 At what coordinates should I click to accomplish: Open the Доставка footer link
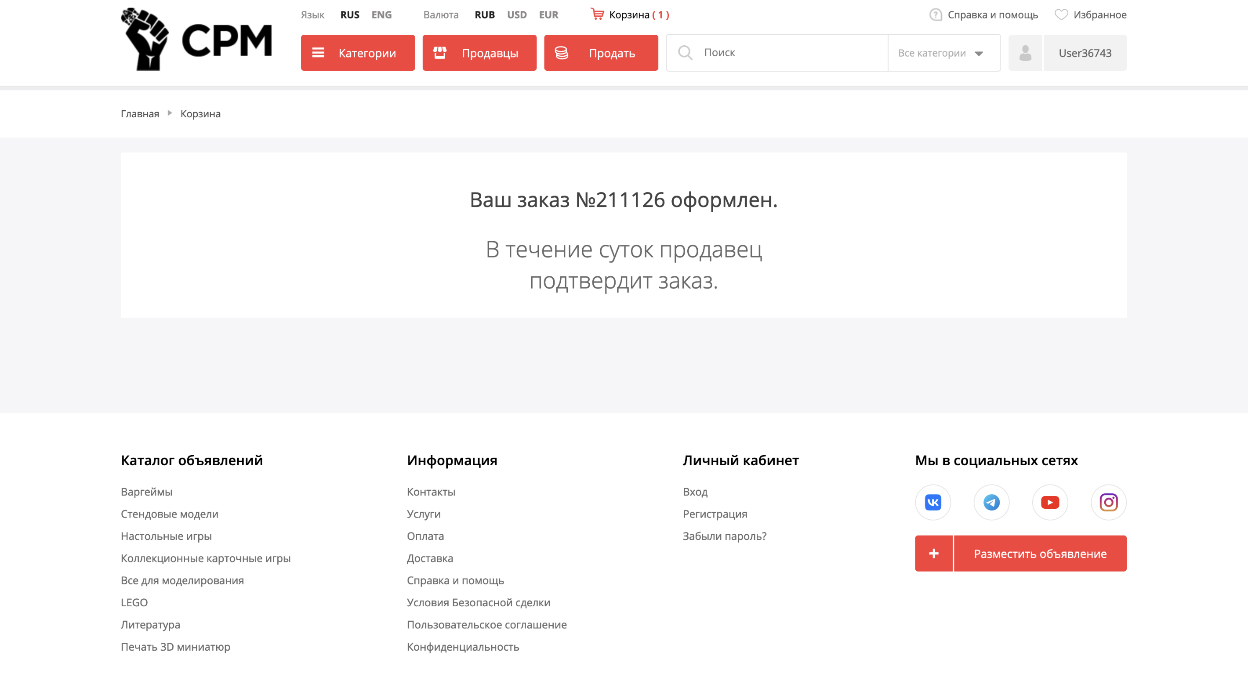click(430, 558)
